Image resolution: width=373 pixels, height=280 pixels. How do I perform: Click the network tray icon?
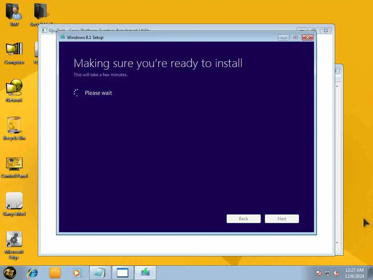pos(327,273)
